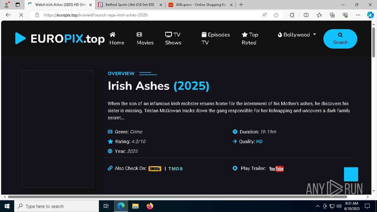The height and width of the screenshot is (212, 377).
Task: Play the trailer via YouTube icon
Action: 276,169
